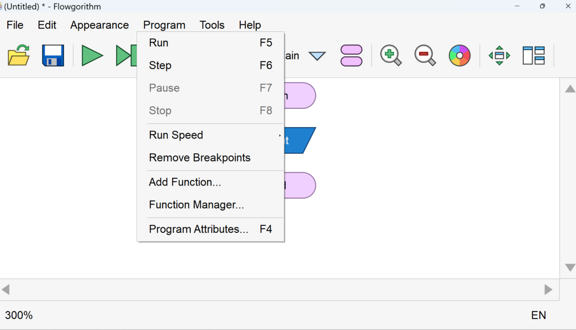
Task: Click the 300% zoom level in status bar
Action: coord(19,315)
